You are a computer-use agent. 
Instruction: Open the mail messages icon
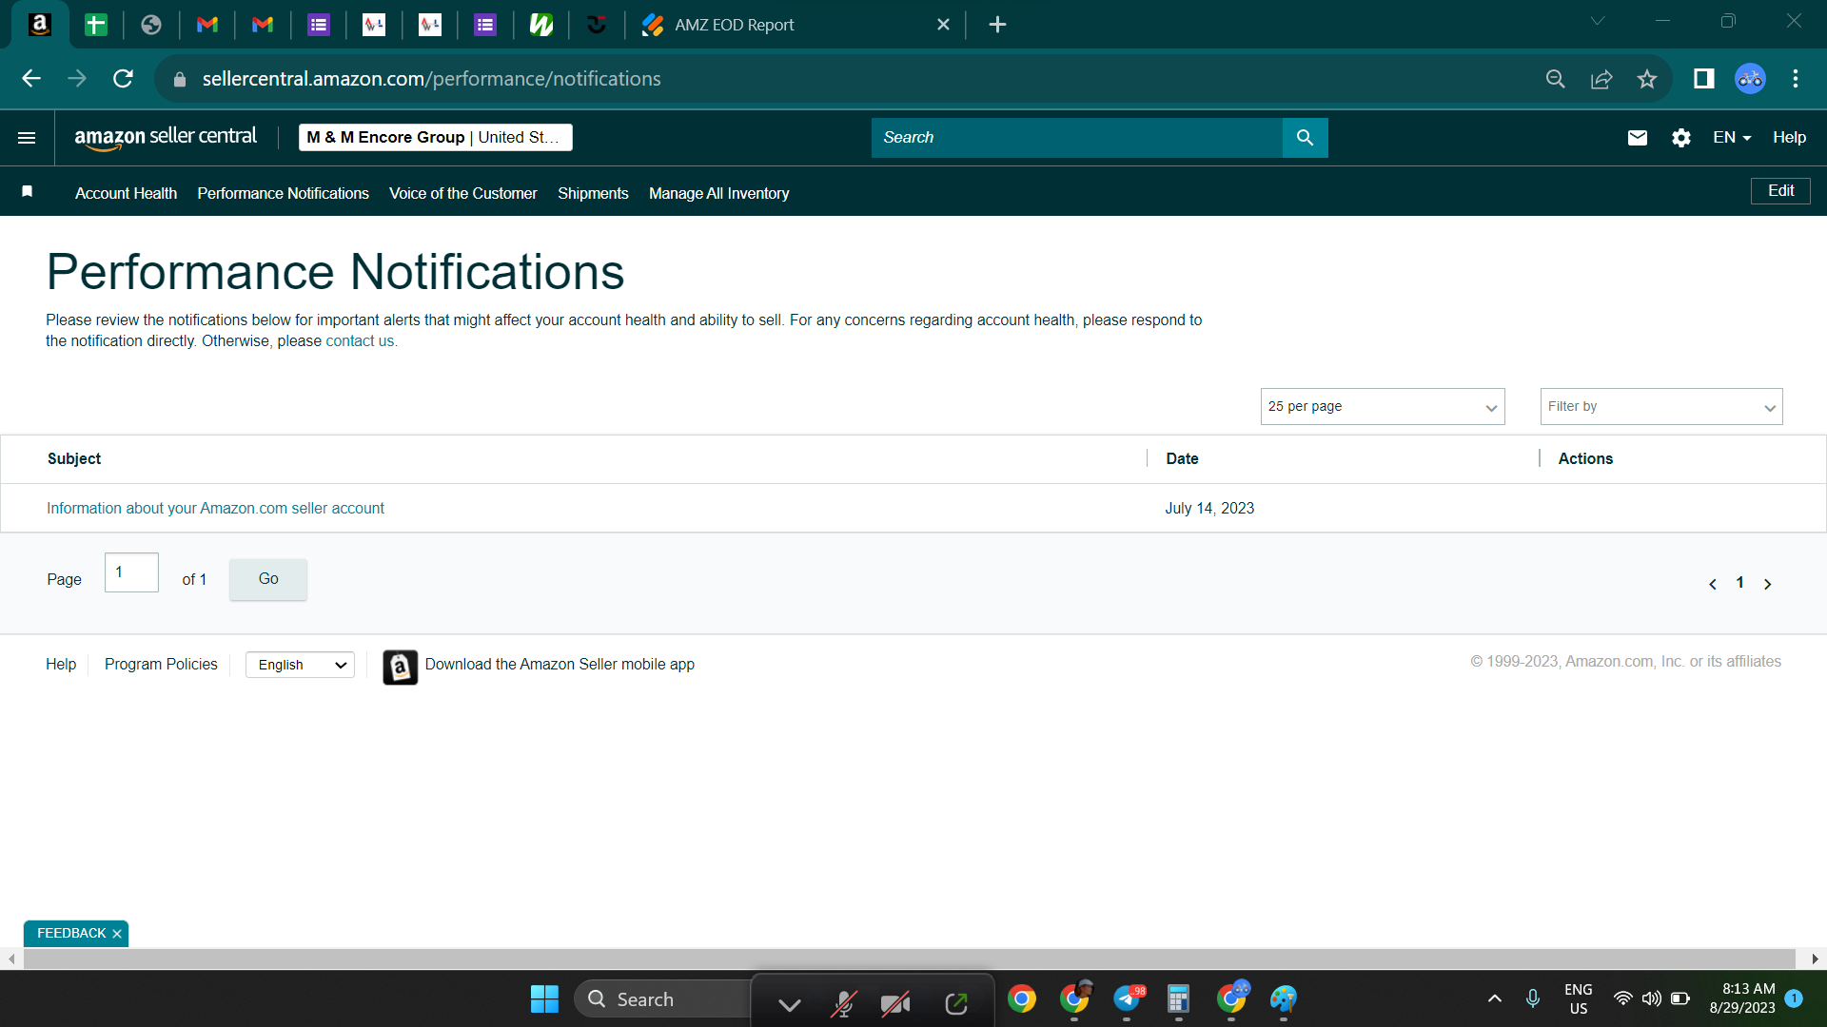point(1637,138)
